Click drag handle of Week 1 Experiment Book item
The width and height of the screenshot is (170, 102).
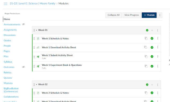[34, 66]
